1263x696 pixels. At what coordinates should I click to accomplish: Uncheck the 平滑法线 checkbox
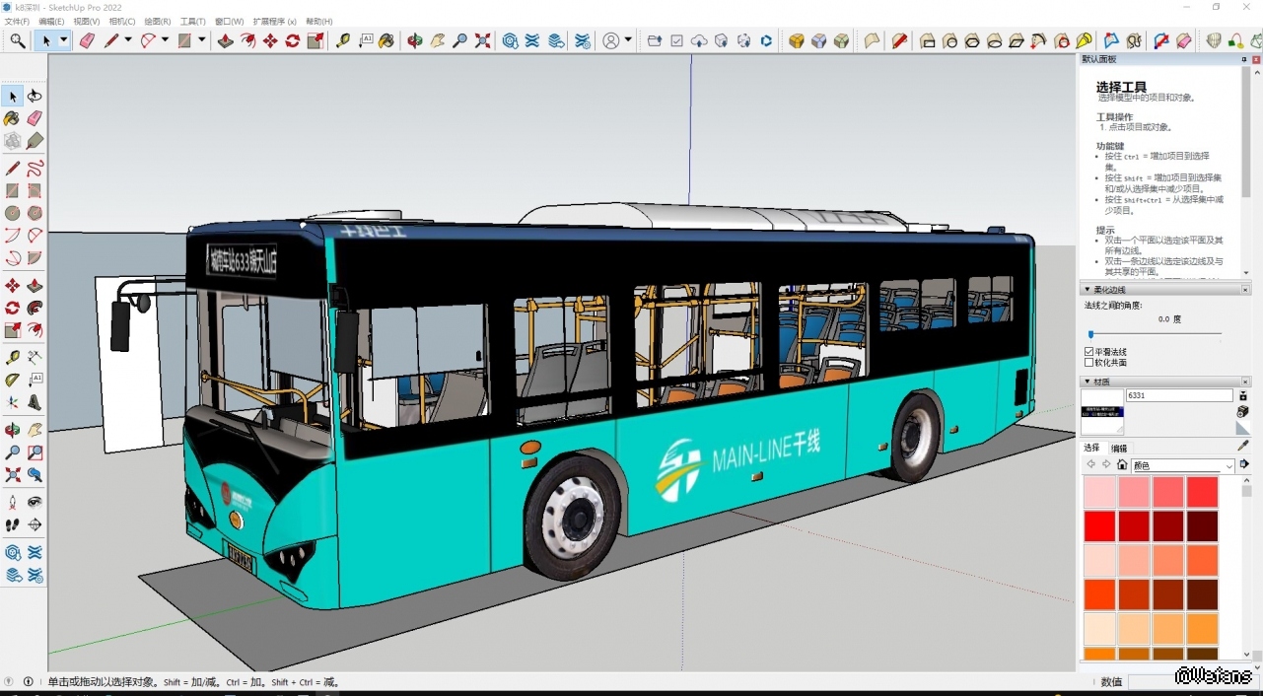[1089, 352]
